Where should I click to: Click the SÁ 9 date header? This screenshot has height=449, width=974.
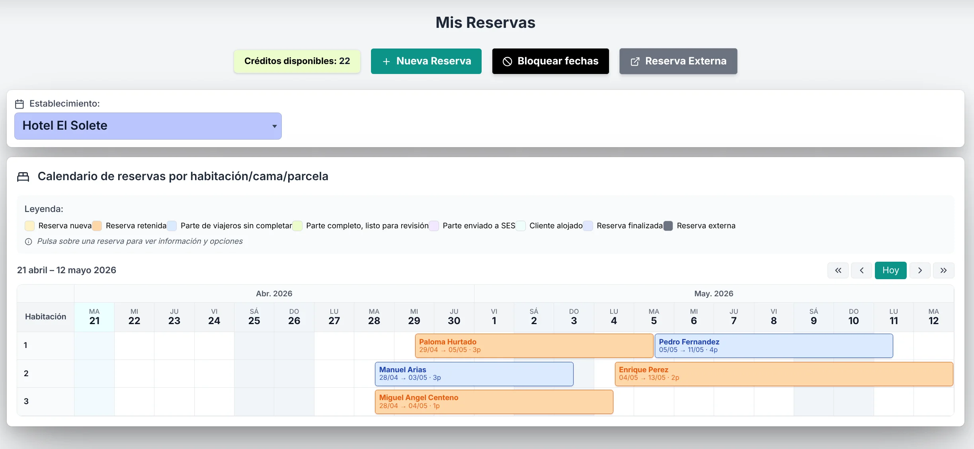[x=814, y=317]
